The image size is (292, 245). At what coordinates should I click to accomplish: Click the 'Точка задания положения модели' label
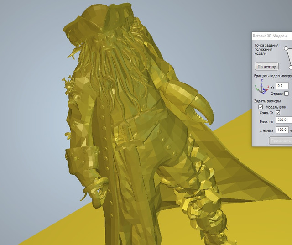point(266,49)
